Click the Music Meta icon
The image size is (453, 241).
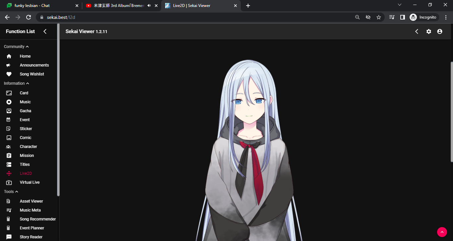pyautogui.click(x=9, y=210)
